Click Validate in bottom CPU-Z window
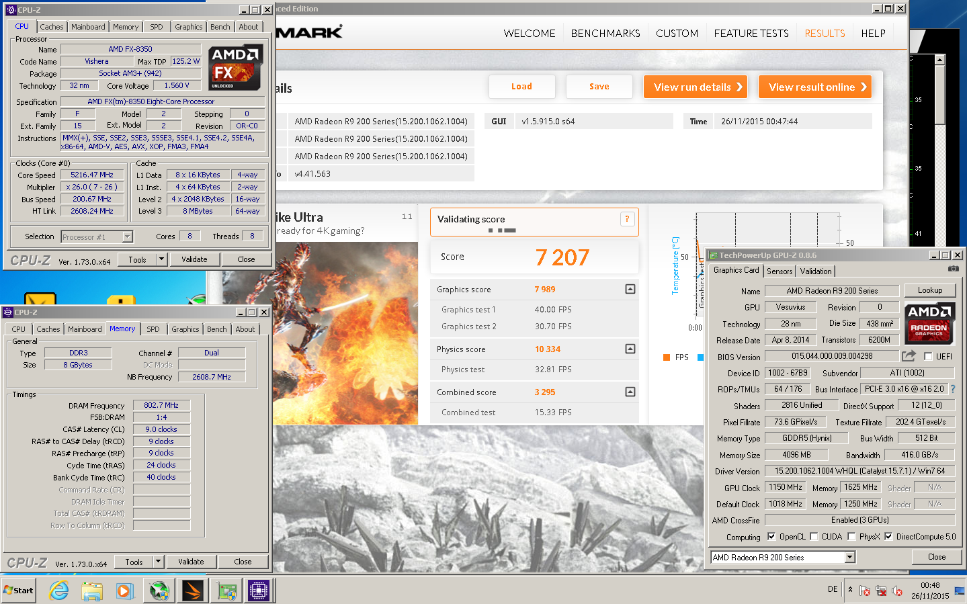 [191, 562]
